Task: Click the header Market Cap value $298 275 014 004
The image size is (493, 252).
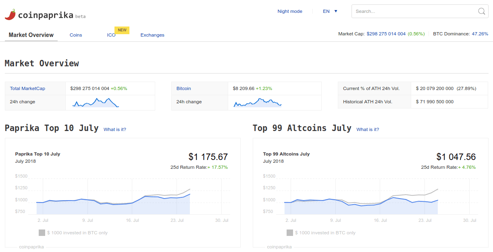Action: coord(386,34)
